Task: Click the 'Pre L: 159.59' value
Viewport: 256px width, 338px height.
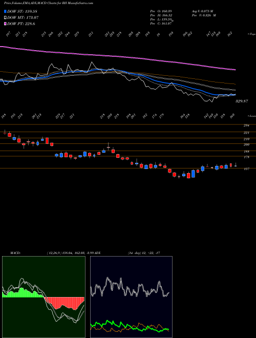Action: click(162, 19)
